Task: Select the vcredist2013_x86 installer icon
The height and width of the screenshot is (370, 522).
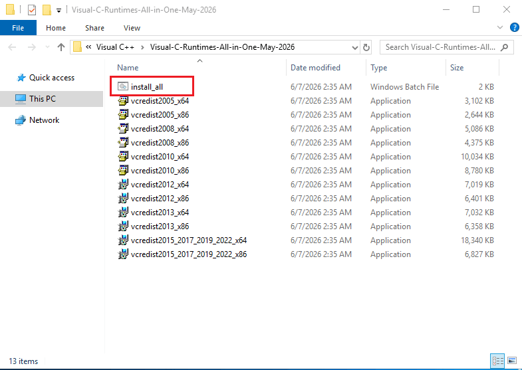Action: pos(123,227)
